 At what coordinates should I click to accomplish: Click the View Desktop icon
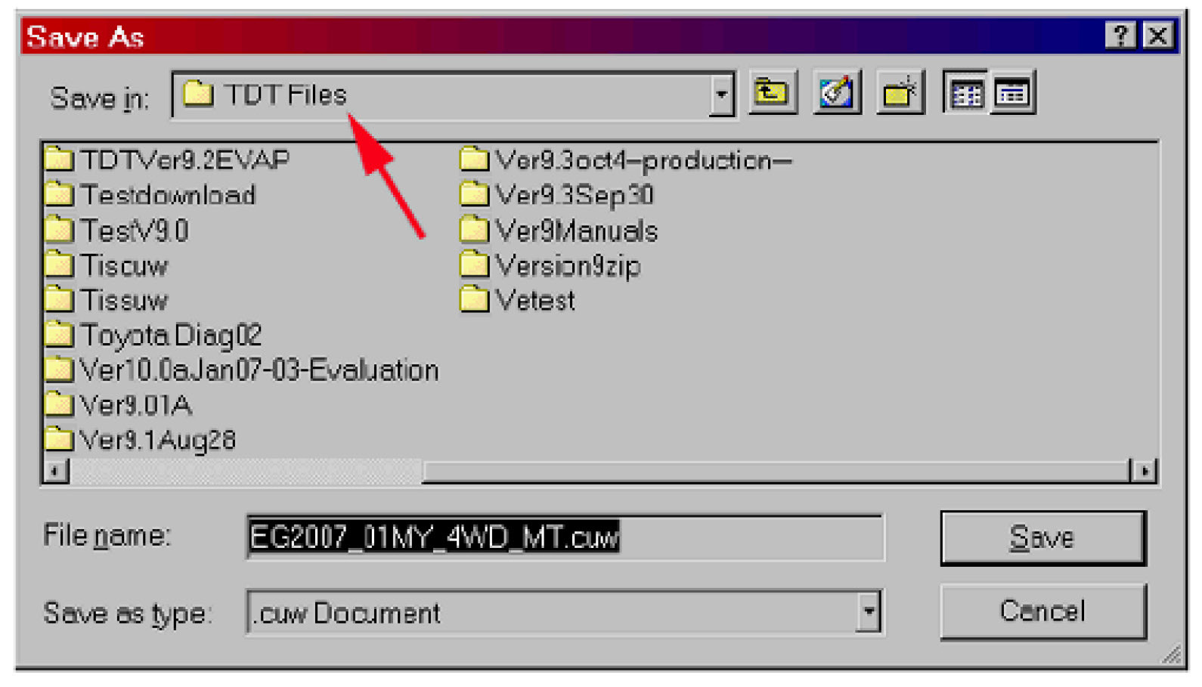[x=837, y=94]
